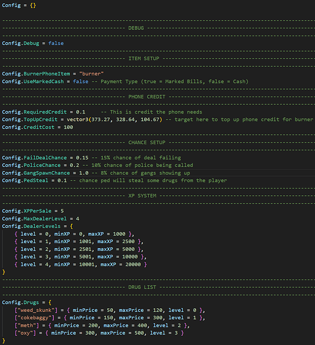
Task: Click the "meth" key string
Action: coord(27,325)
